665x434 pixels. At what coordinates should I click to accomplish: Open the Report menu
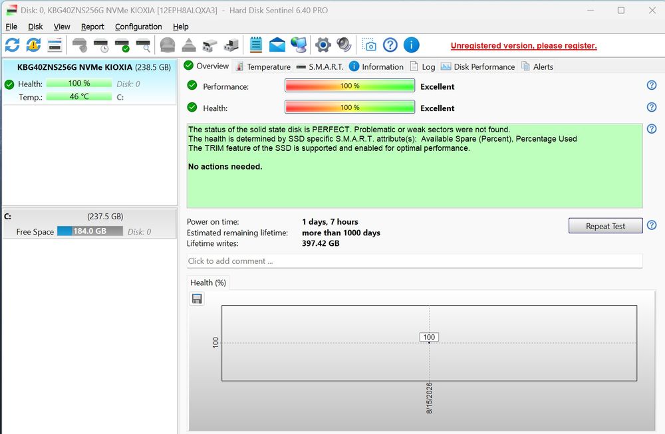click(x=92, y=27)
